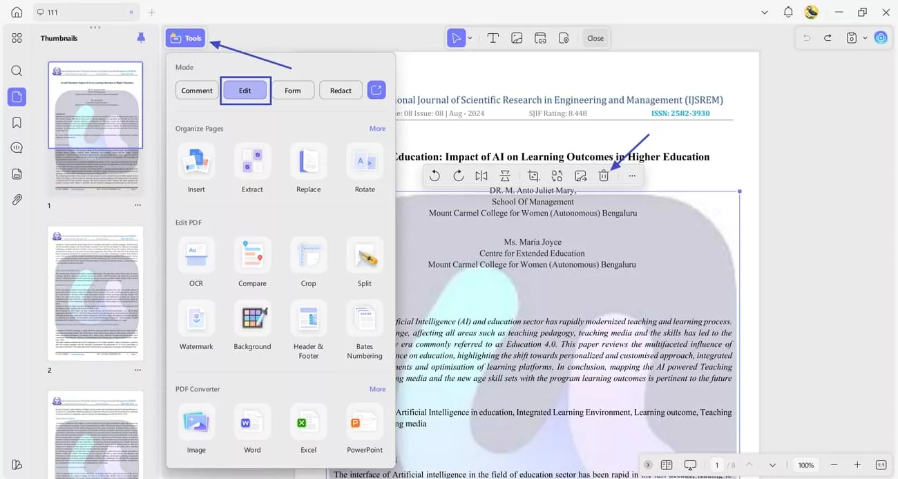Open the UPDF AI assistant icon

click(x=881, y=38)
